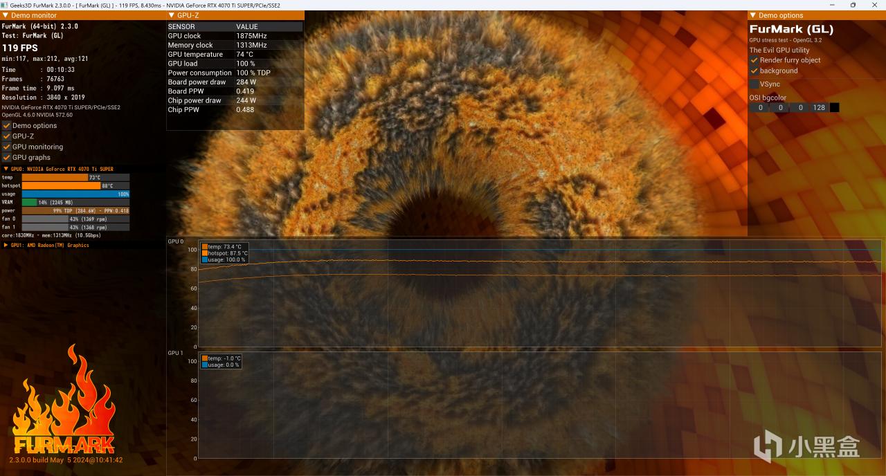This screenshot has height=476, width=886.
Task: Click the temp 73.4 °C legend in GPU 0 graph
Action: (x=221, y=246)
